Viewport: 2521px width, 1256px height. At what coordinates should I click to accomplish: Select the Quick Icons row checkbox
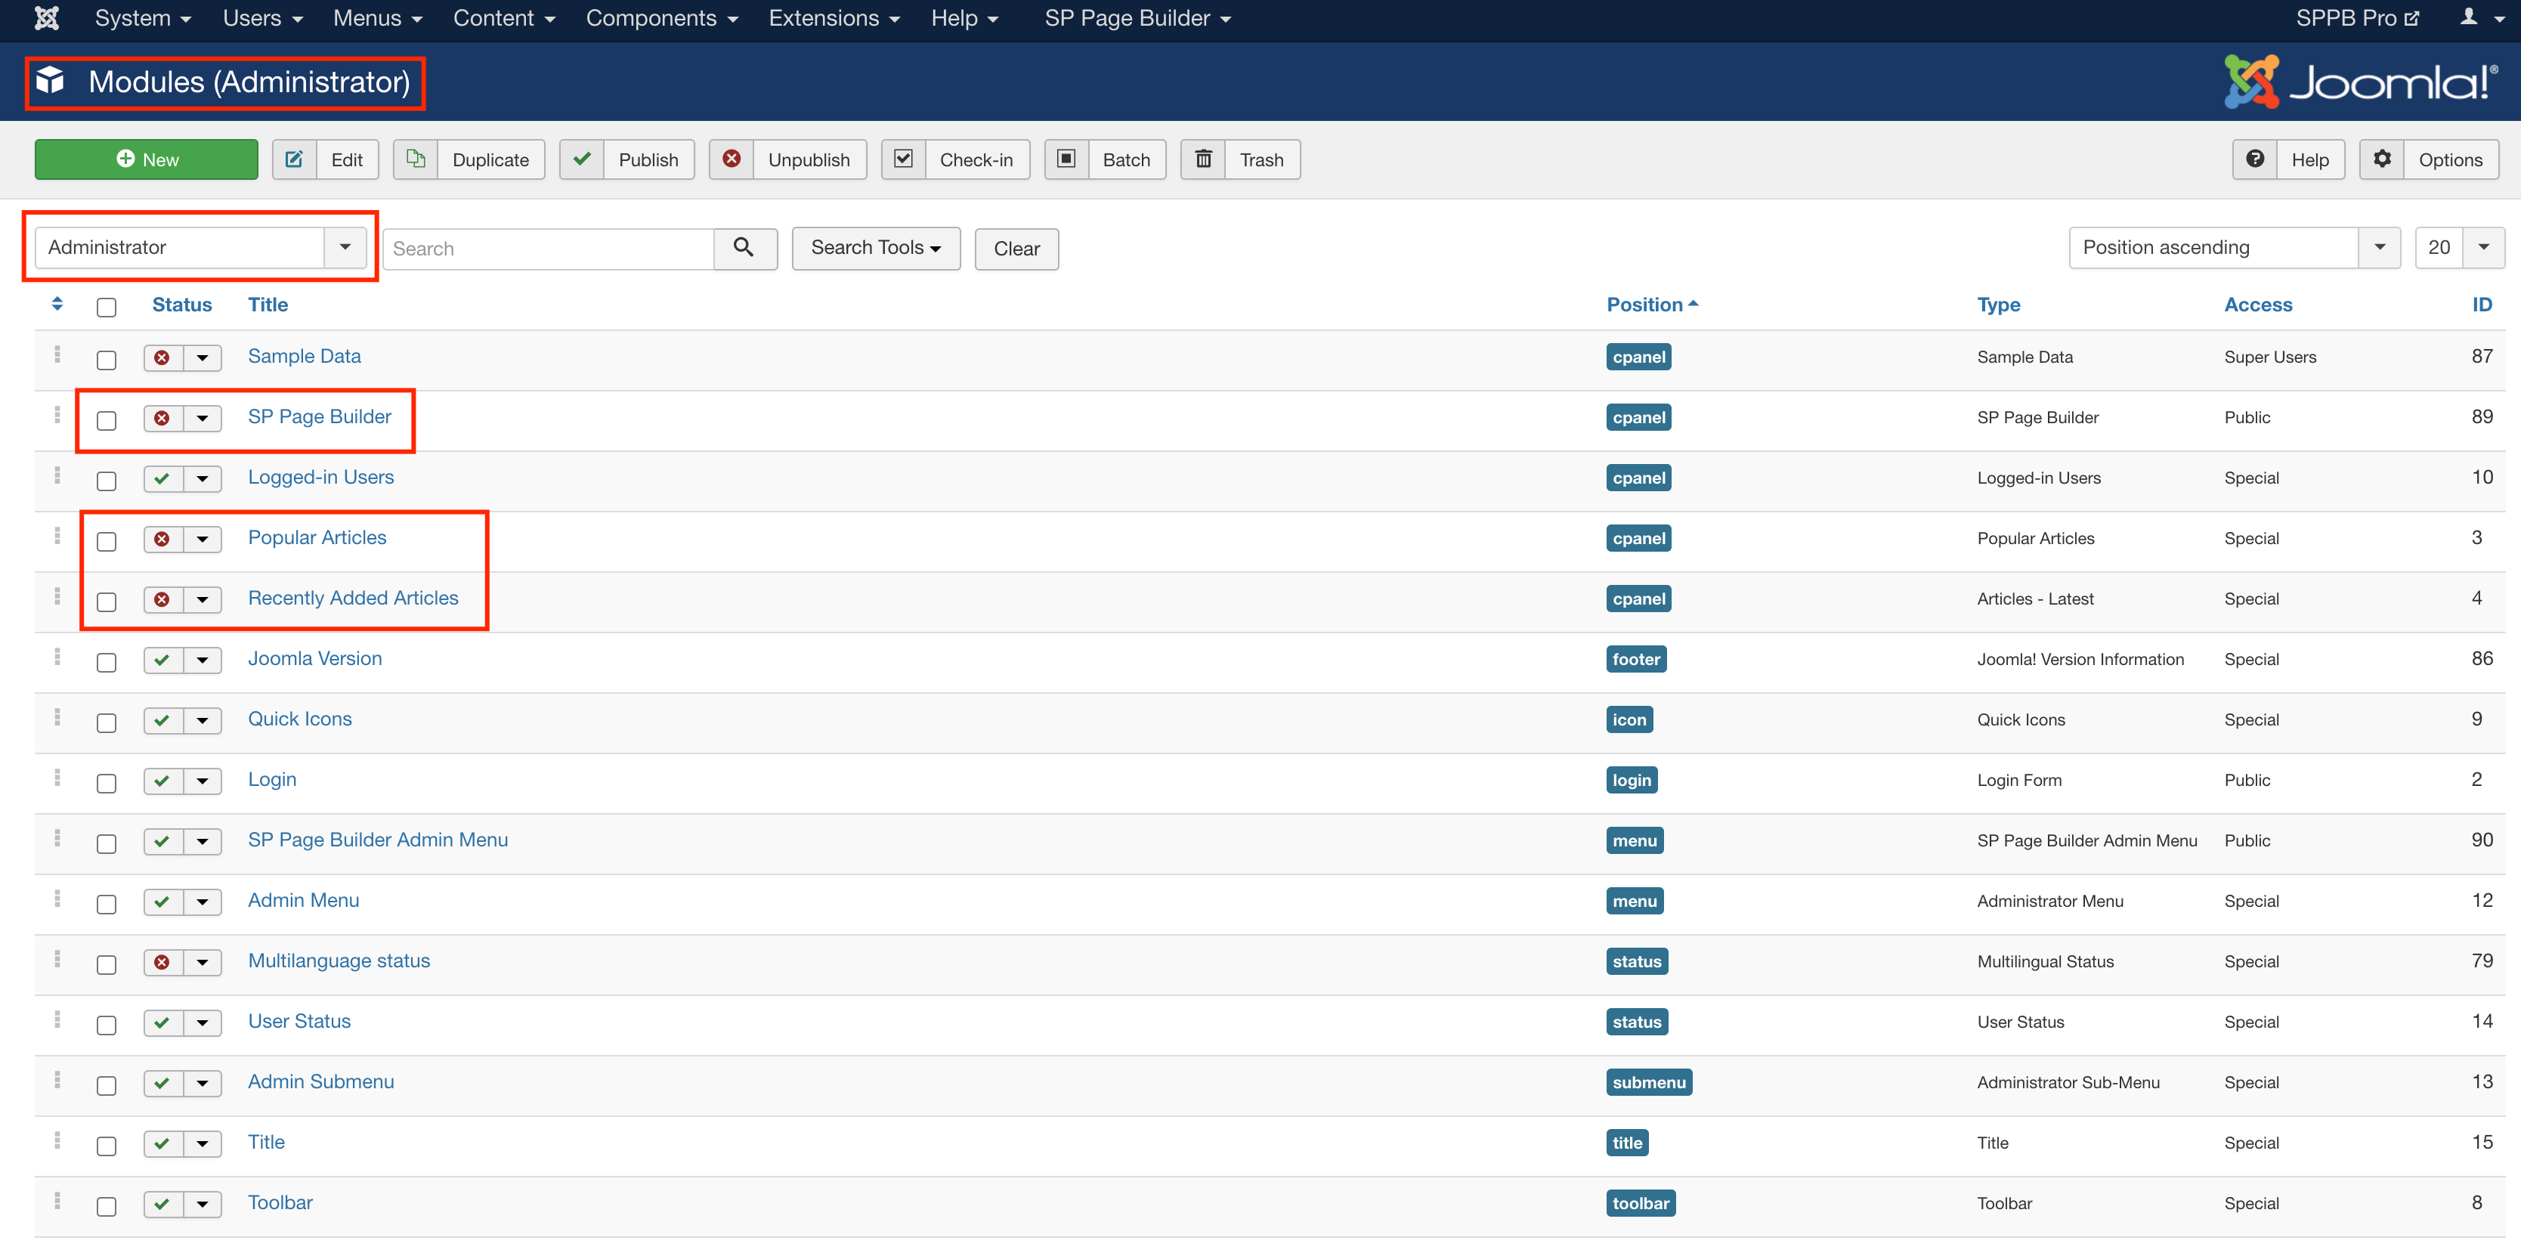coord(107,722)
